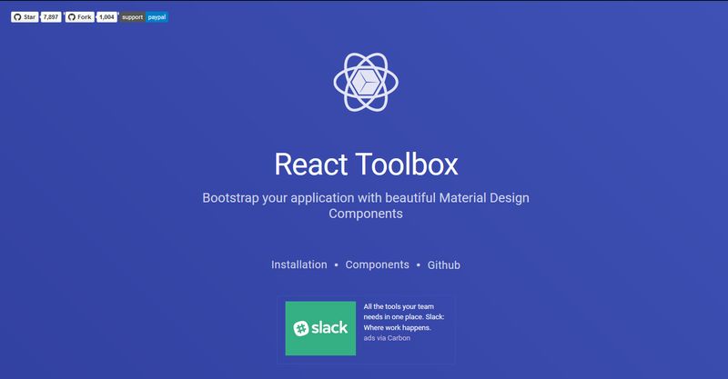Click the GitHub Star button
This screenshot has width=728, height=379.
tap(25, 17)
